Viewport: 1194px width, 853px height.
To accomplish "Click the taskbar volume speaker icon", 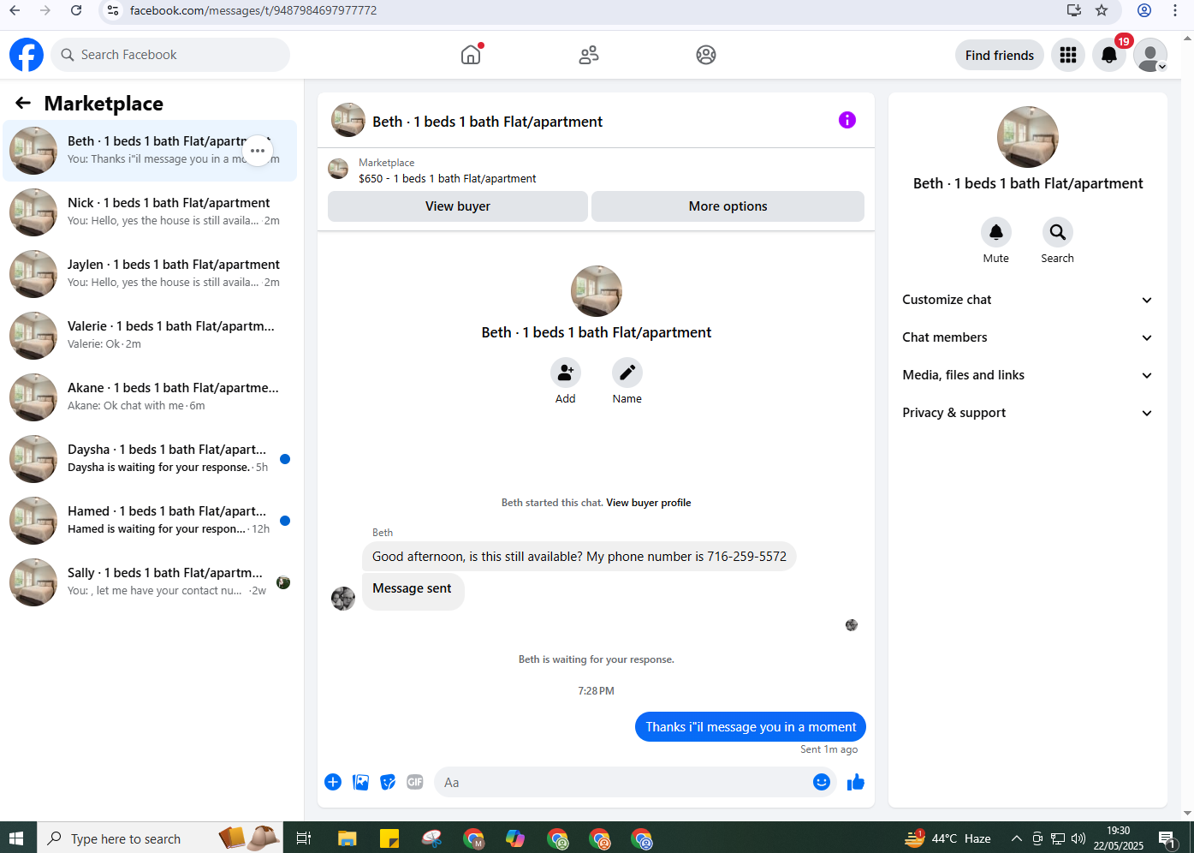I will coord(1078,838).
